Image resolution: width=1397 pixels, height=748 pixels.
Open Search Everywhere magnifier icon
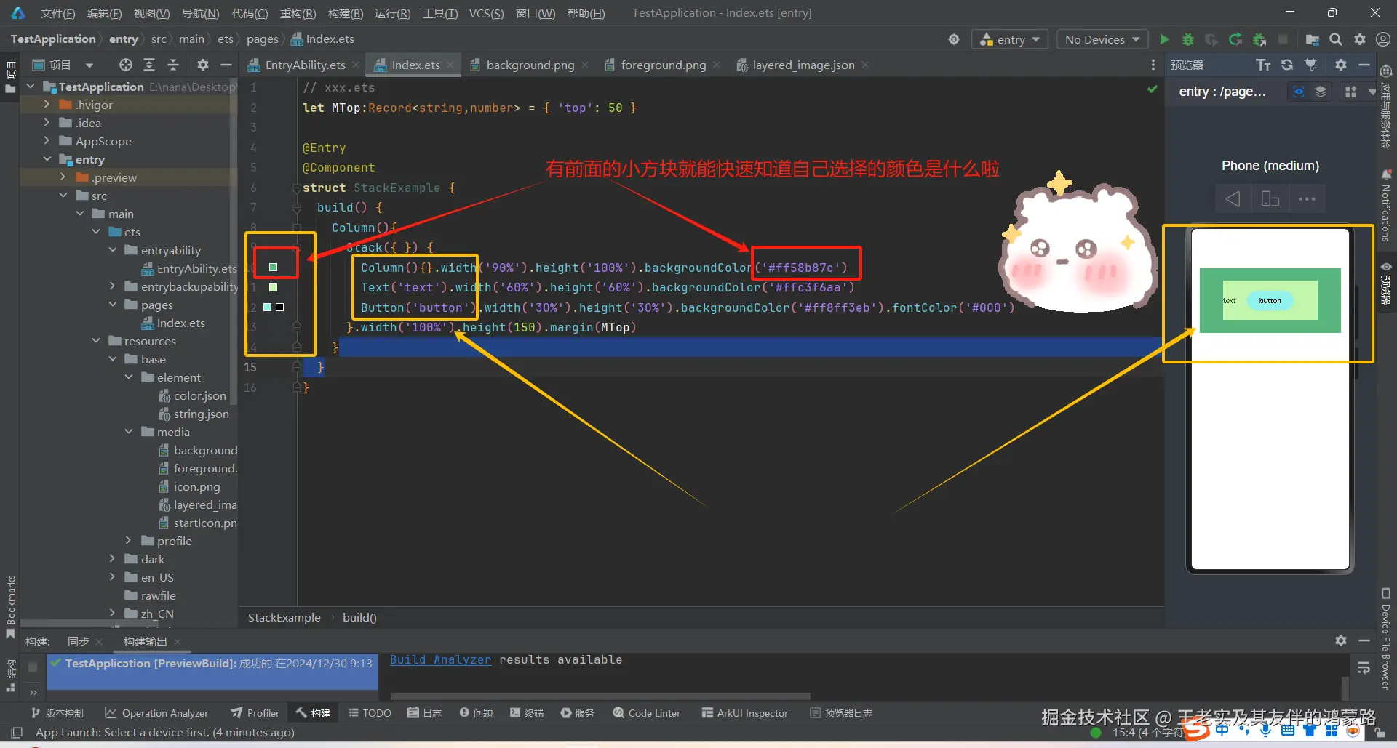1336,39
